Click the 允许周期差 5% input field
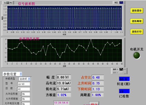146x105 pixels. tap(26, 99)
